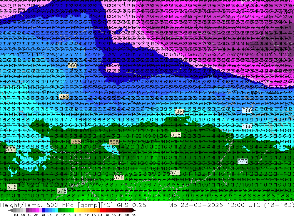Click the left gray arrow end of color scale

click(11, 210)
